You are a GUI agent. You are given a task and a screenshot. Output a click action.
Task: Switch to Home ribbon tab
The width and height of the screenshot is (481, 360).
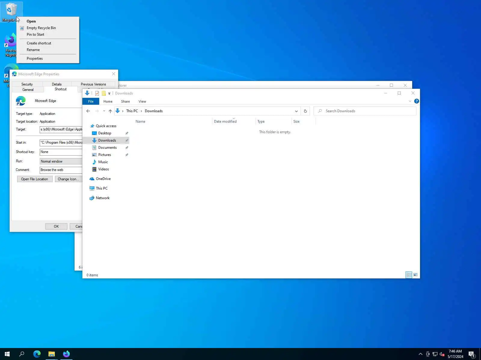coord(108,101)
